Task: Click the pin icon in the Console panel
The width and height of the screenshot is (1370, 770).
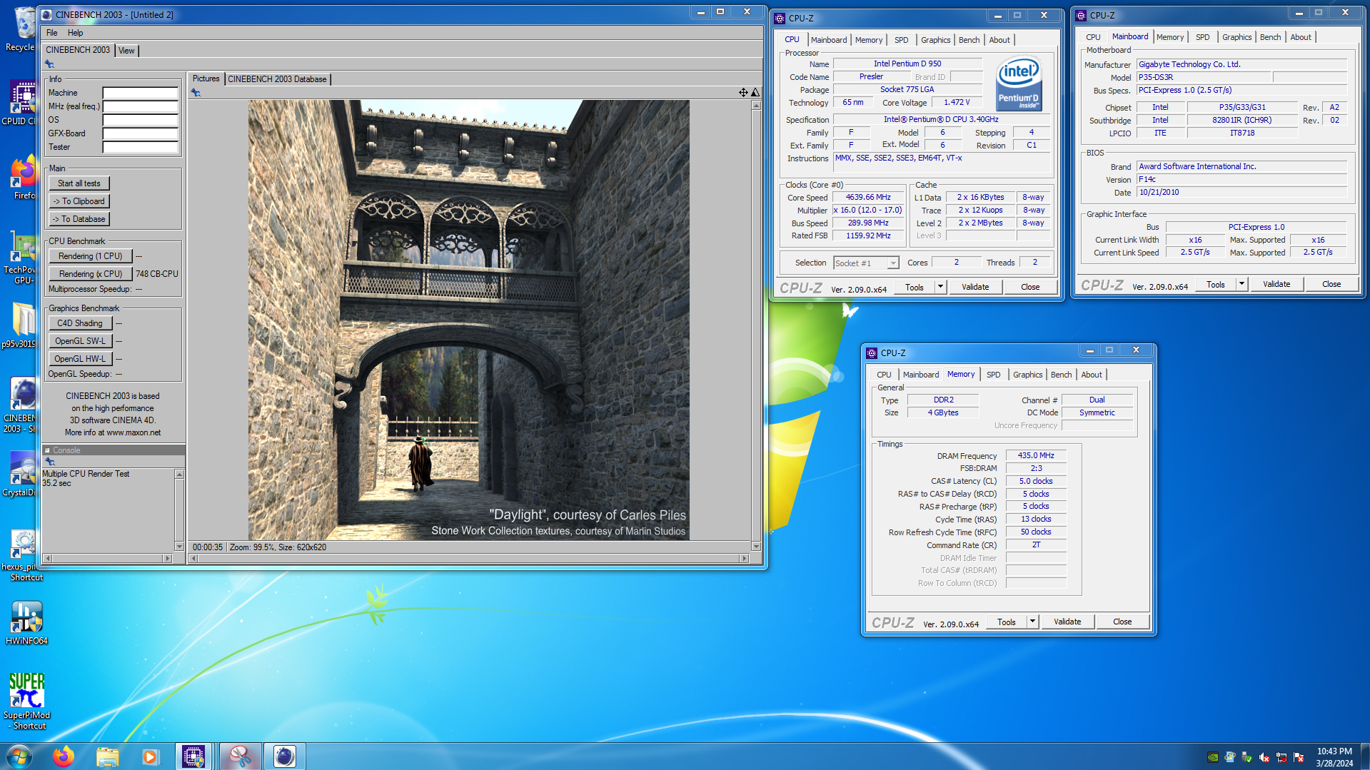Action: [x=50, y=462]
